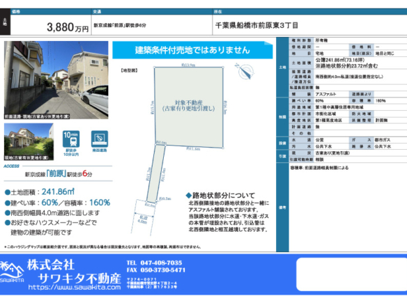The width and height of the screenshot is (407, 305).
Task: Click the アスファルト value in table
Action: (x=325, y=94)
